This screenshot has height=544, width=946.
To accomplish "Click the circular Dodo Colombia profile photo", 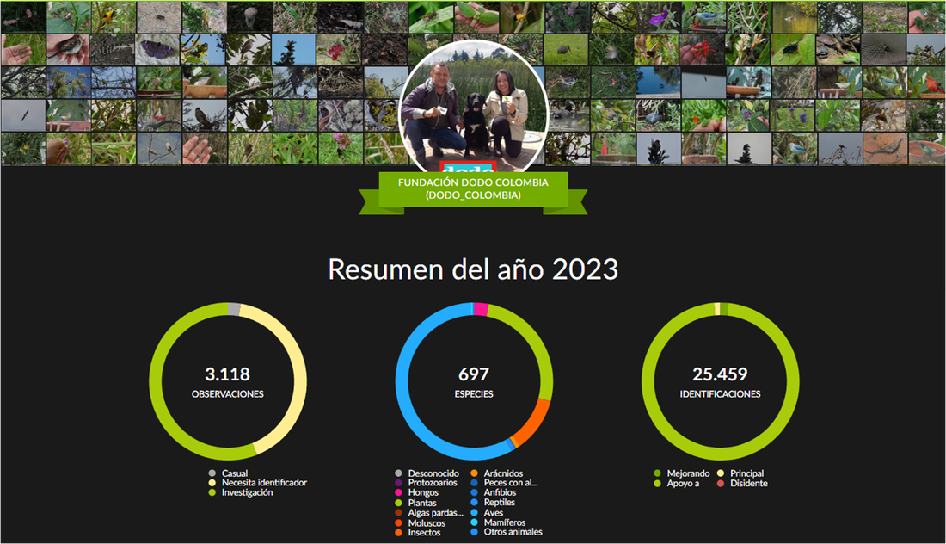I will click(x=473, y=108).
